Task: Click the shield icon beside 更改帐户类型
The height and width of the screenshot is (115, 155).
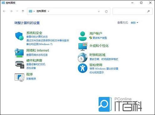Action: [90, 38]
